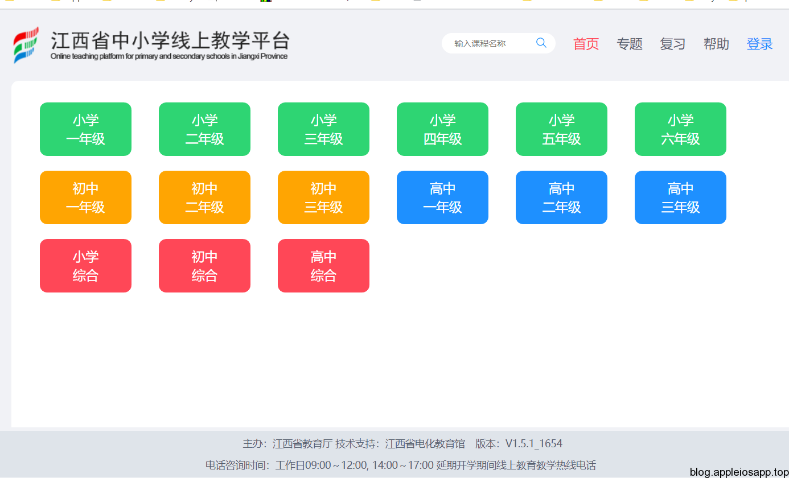Select 小学一年级 grade tile

coord(85,129)
